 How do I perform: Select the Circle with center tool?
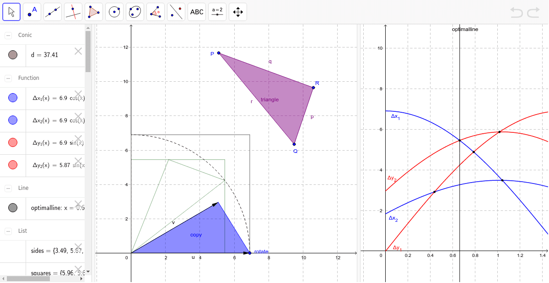[114, 12]
